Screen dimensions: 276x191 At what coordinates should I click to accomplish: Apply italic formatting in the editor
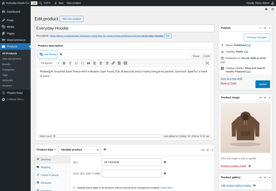(x=70, y=63)
